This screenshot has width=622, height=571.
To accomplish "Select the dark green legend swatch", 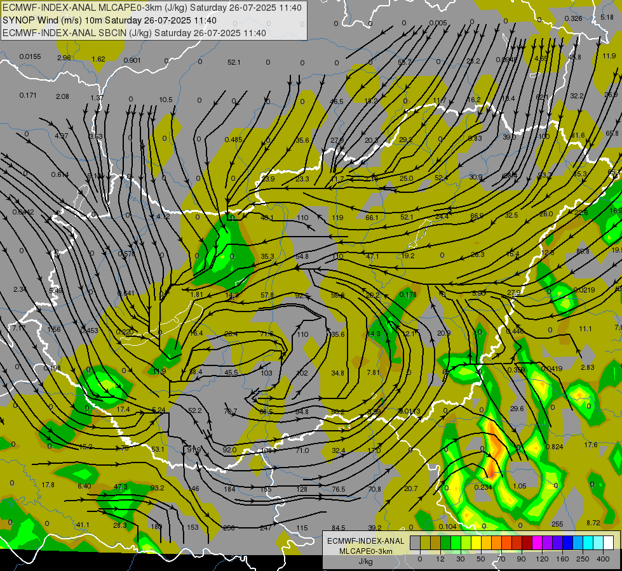I will tap(445, 542).
